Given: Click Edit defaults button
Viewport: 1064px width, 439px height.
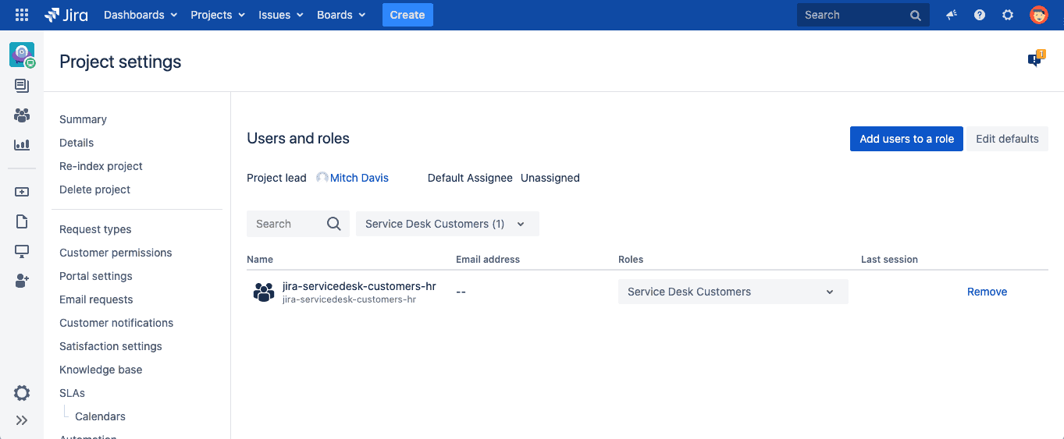Looking at the screenshot, I should 1007,139.
